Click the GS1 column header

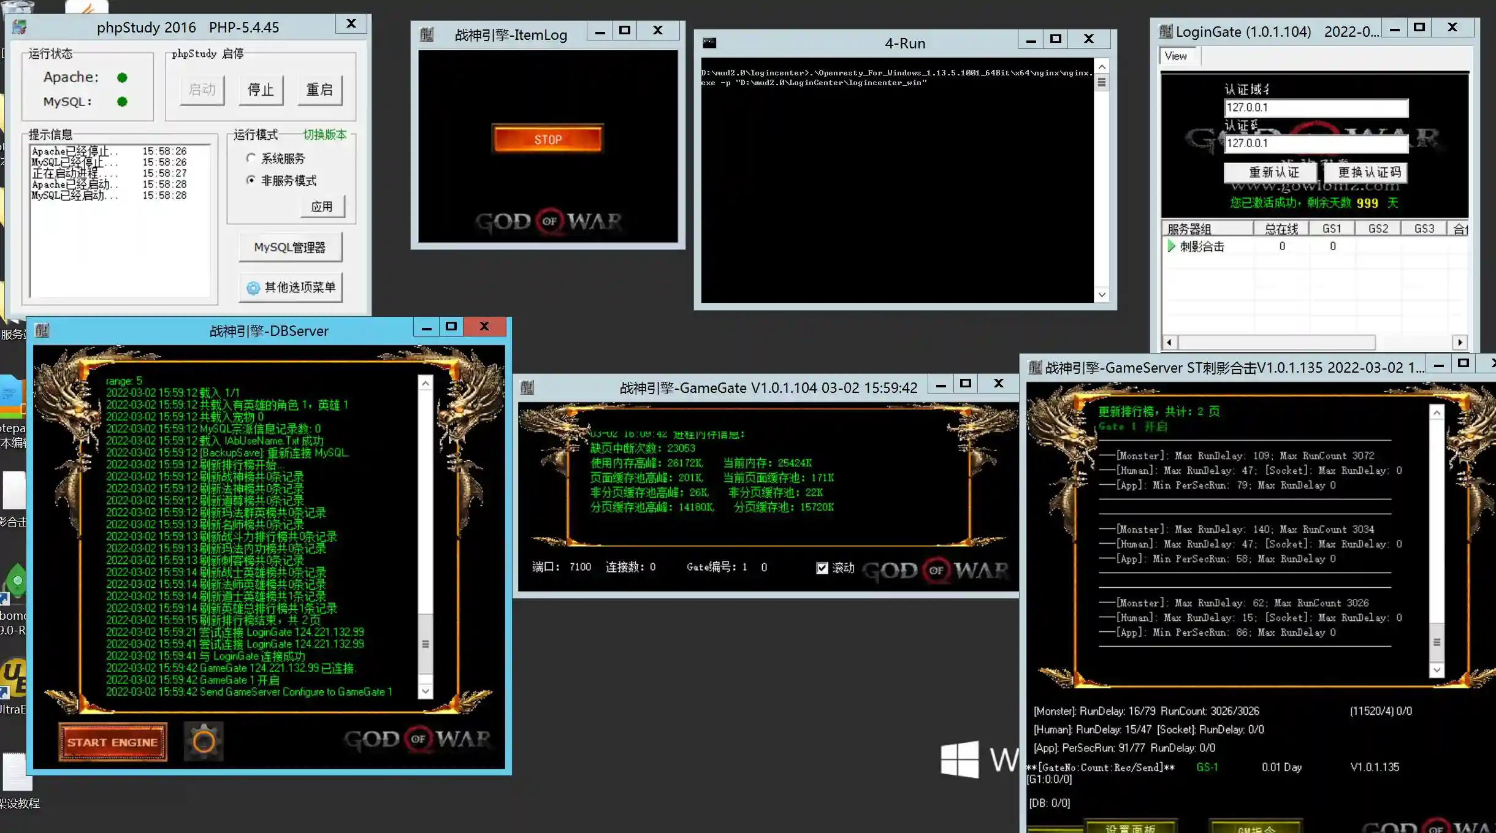tap(1332, 229)
